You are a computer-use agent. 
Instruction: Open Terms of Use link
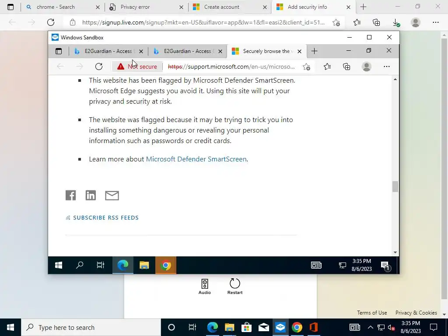tap(372, 312)
